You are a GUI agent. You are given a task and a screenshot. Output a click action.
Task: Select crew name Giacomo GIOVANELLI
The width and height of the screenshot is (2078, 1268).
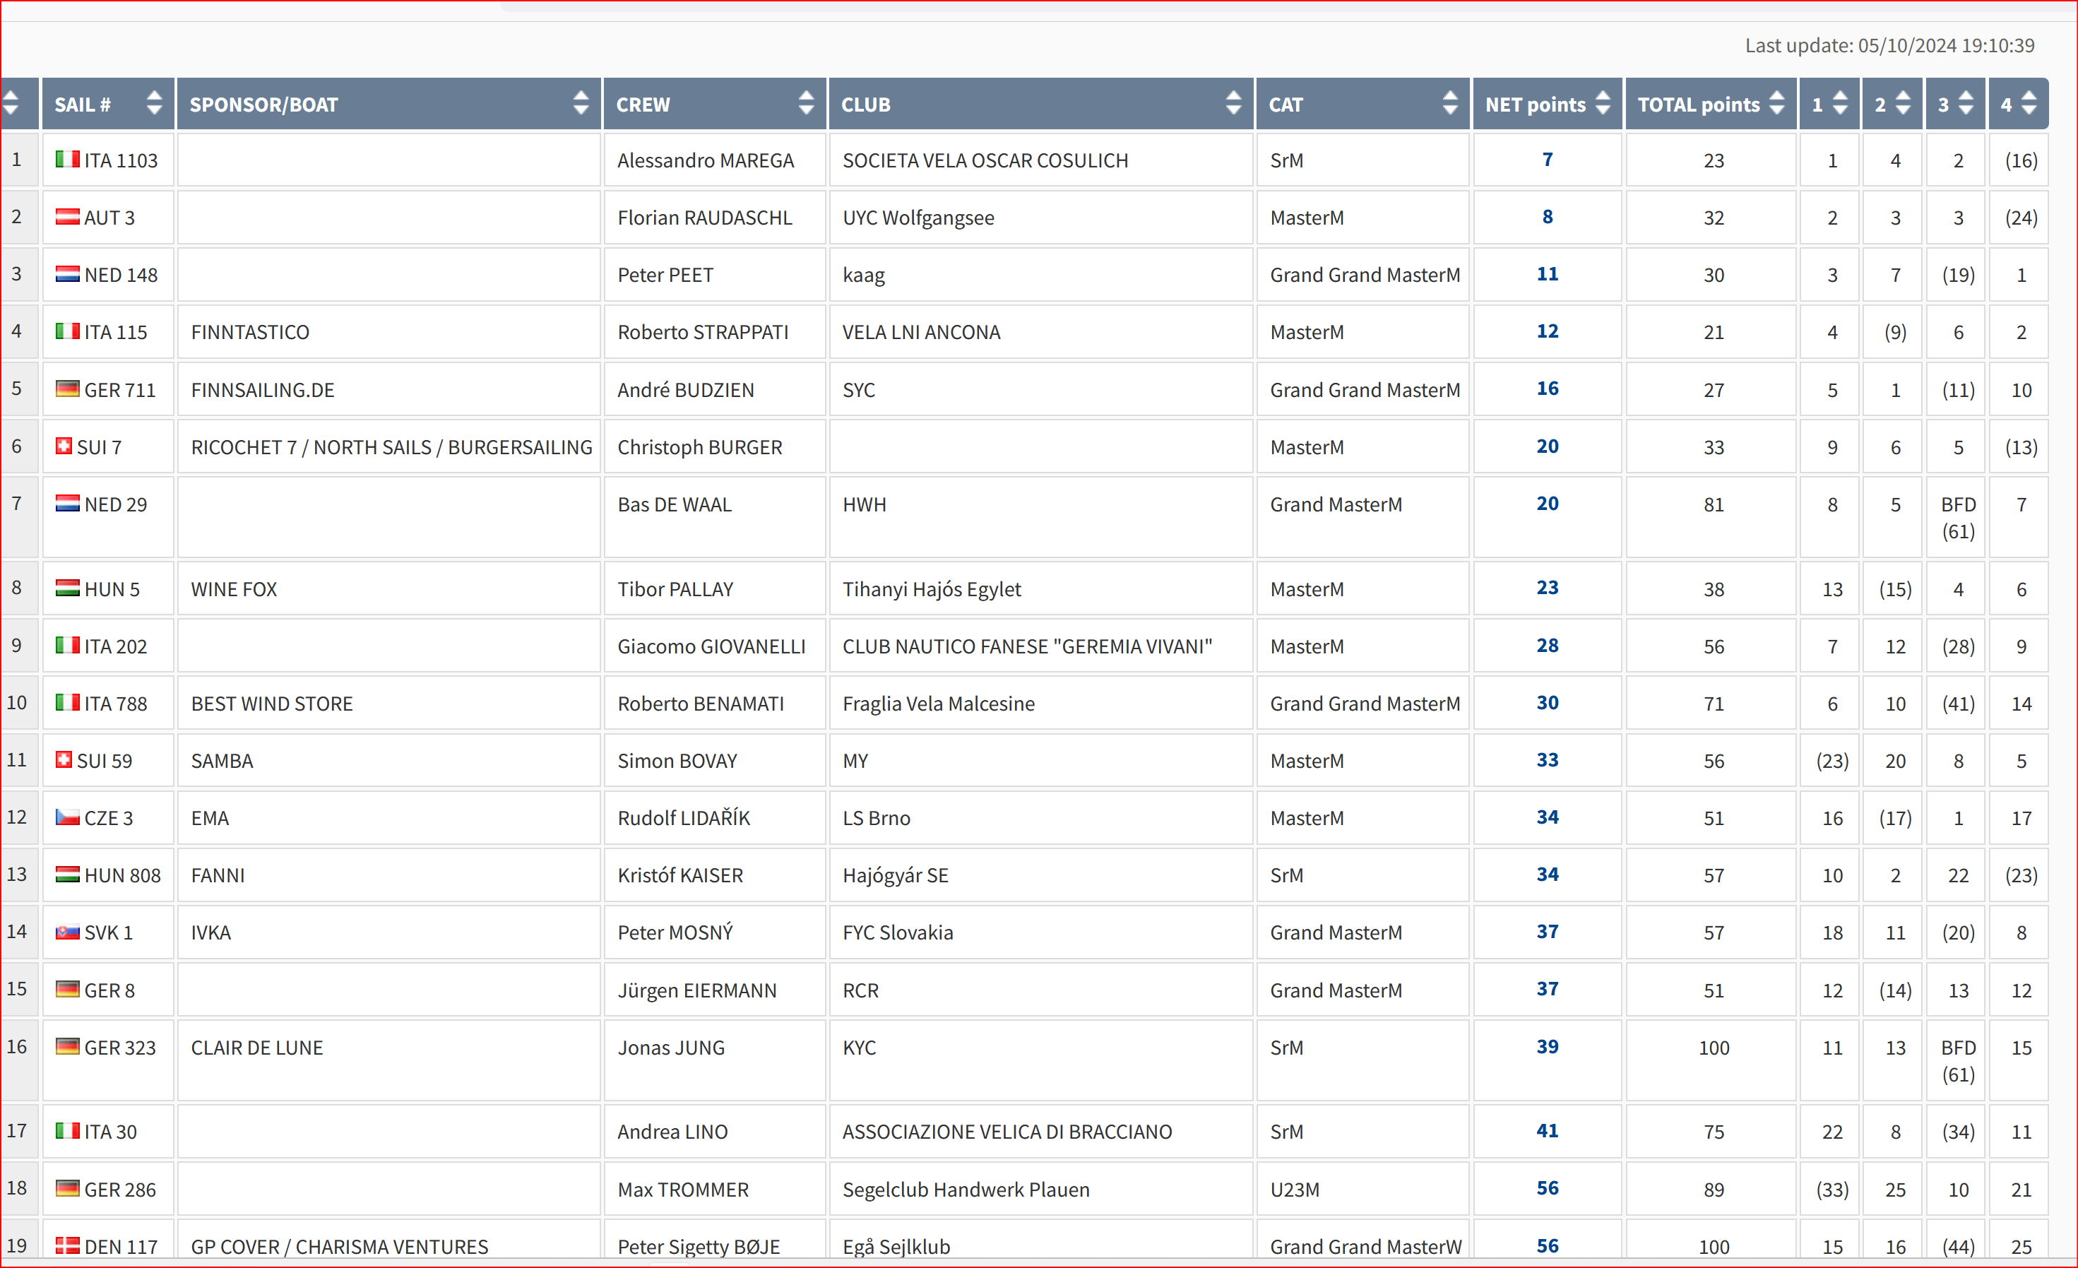[711, 646]
